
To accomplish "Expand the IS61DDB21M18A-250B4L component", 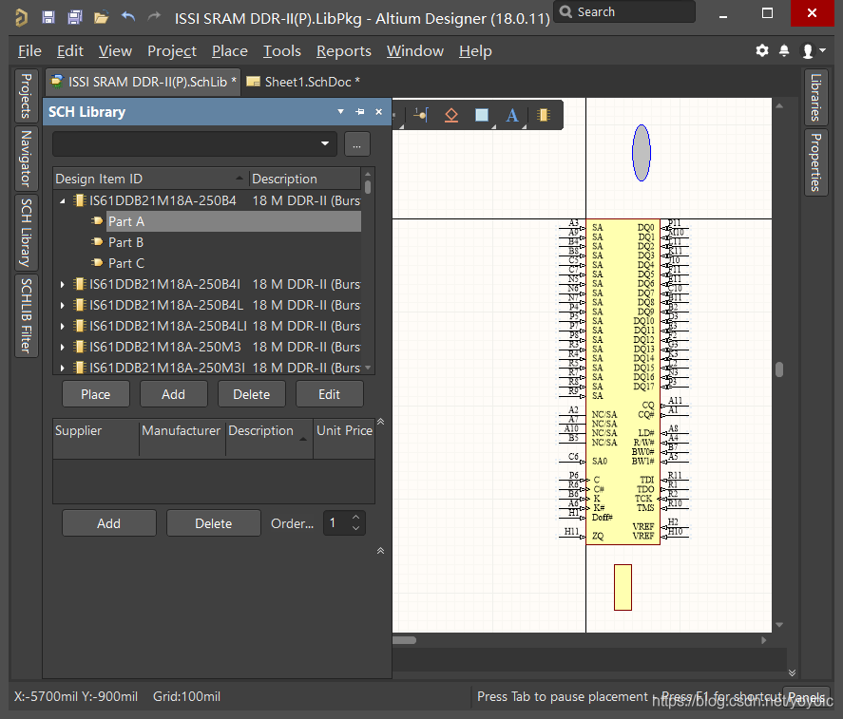I will click(63, 305).
